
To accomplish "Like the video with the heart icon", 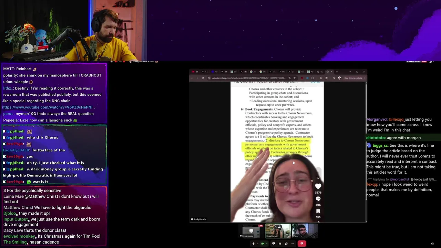I will [x=318, y=186].
